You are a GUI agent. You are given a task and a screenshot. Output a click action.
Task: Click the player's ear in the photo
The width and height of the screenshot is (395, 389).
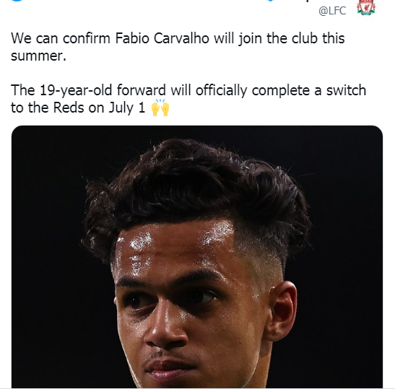pyautogui.click(x=281, y=311)
